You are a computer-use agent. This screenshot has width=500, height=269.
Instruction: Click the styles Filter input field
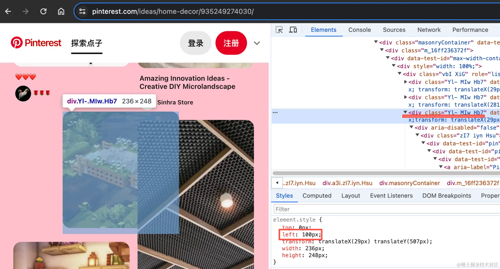click(386, 209)
